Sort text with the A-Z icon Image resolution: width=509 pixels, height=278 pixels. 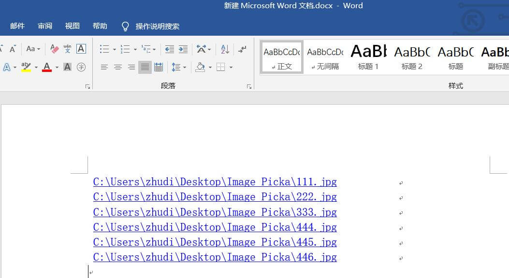225,49
